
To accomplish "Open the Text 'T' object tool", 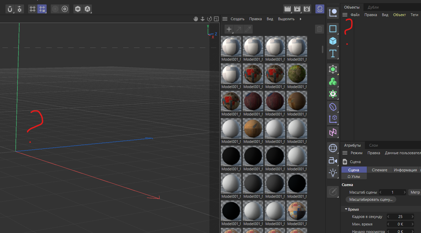I will tap(333, 53).
